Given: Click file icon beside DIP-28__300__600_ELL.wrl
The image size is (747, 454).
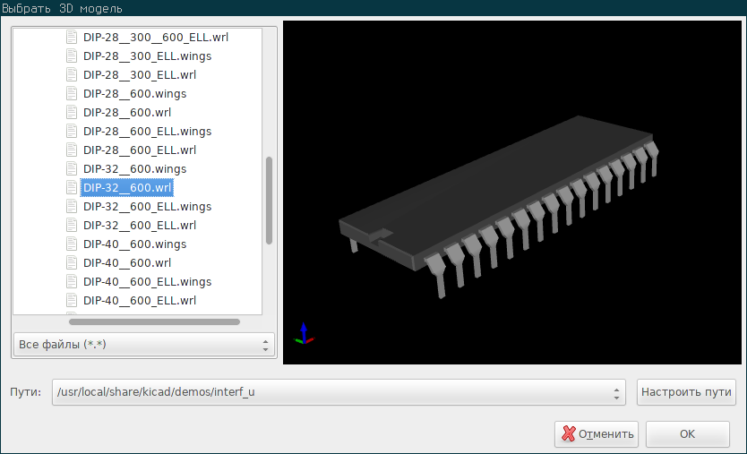Looking at the screenshot, I should pyautogui.click(x=72, y=37).
